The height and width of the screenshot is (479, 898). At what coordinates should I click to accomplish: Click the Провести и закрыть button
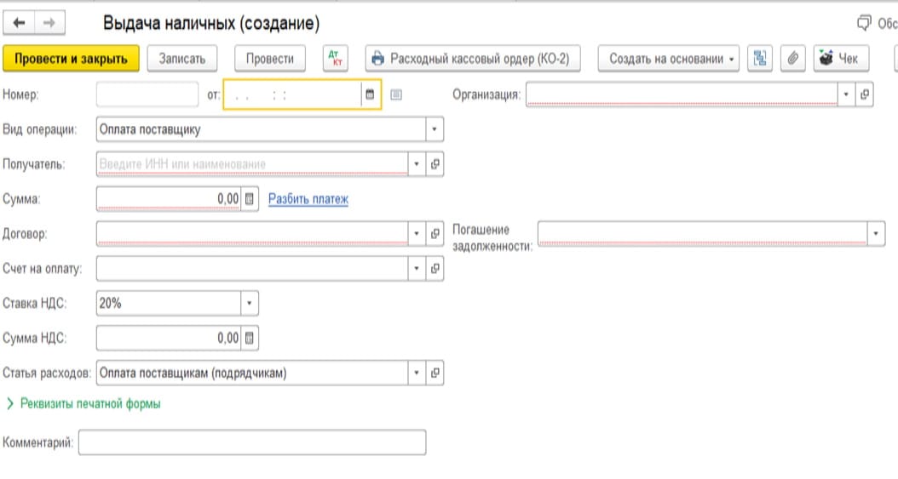pyautogui.click(x=71, y=59)
